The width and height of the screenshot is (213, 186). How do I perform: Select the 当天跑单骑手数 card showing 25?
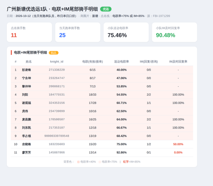pyautogui.click(x=78, y=32)
